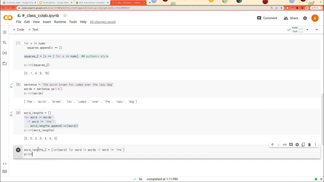The image size is (324, 182).
Task: Open the File menu
Action: 19,22
